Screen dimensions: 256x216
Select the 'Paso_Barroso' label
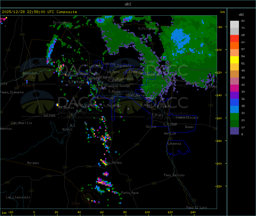click(x=174, y=175)
